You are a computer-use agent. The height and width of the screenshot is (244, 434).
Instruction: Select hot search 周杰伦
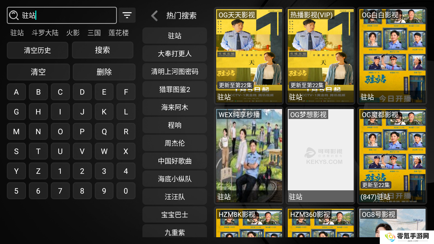[x=175, y=143]
